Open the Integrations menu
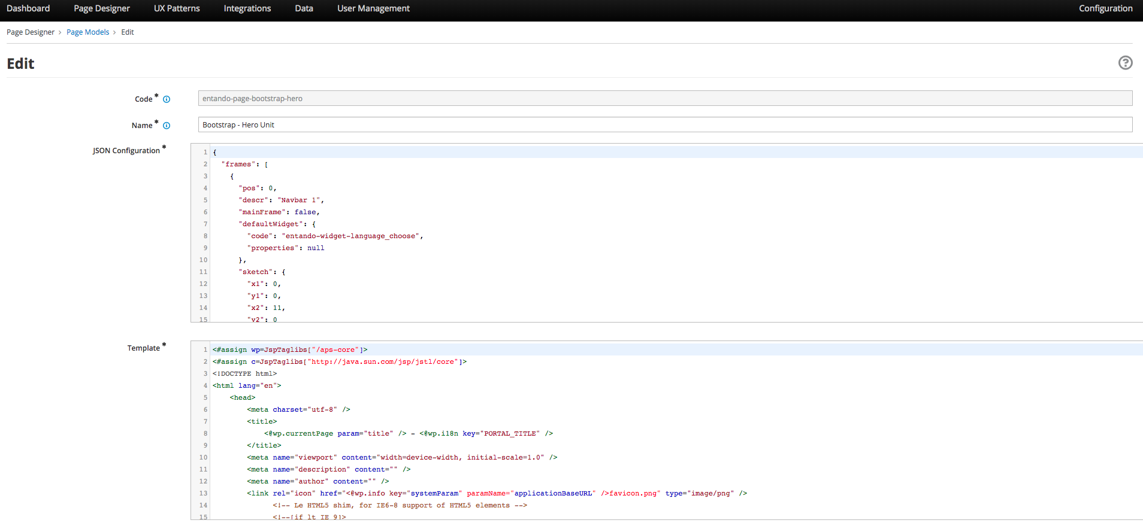 (x=247, y=8)
